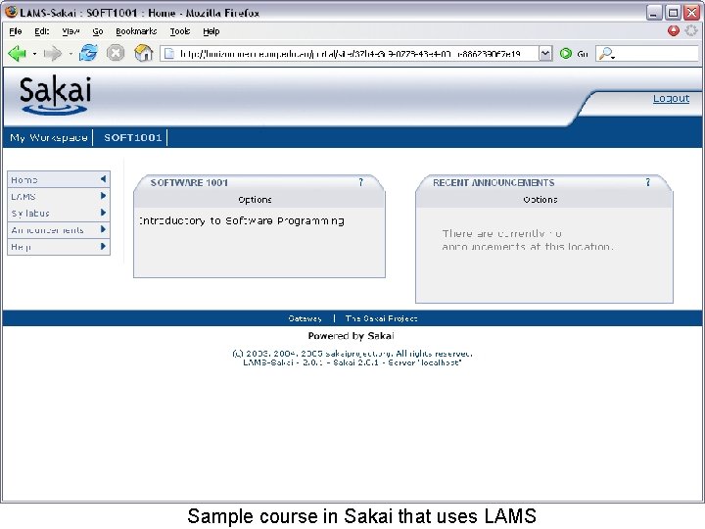Follow the Gateway footer link
Image resolution: width=705 pixels, height=529 pixels.
(x=305, y=318)
